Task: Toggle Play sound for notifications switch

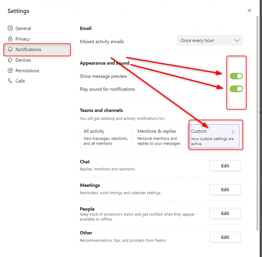Action: tap(236, 89)
